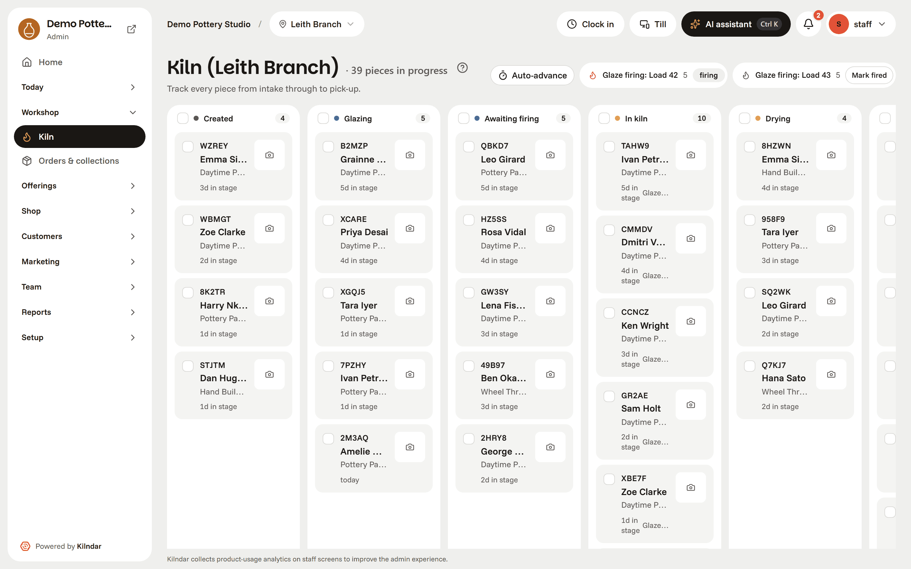Add photo to TAHW9 Ivan Petr card
Image resolution: width=911 pixels, height=569 pixels.
tap(691, 155)
